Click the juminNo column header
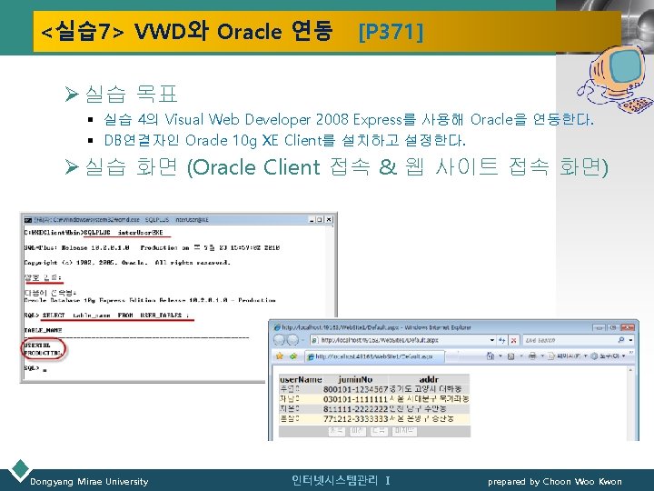 point(355,379)
